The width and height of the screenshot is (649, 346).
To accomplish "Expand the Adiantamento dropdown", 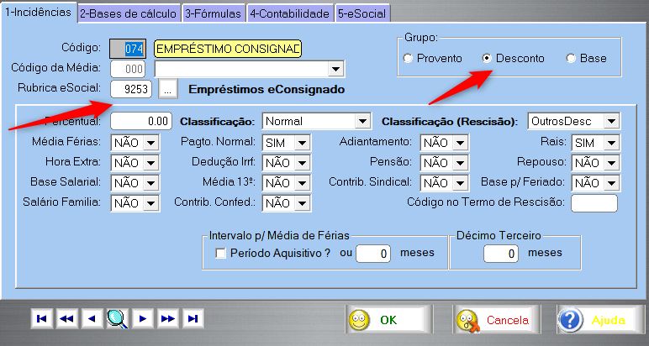I will [460, 143].
